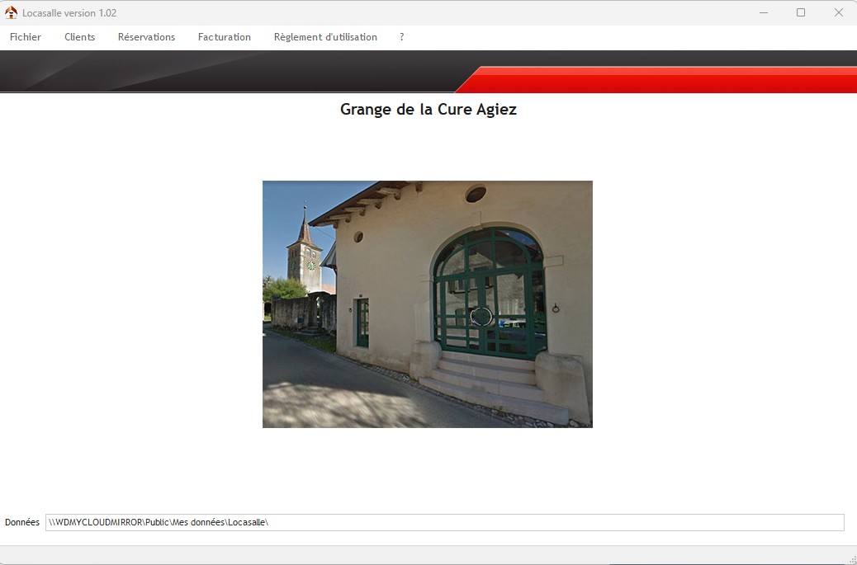The width and height of the screenshot is (857, 565).
Task: Minimize the Locasalle window
Action: click(x=763, y=13)
